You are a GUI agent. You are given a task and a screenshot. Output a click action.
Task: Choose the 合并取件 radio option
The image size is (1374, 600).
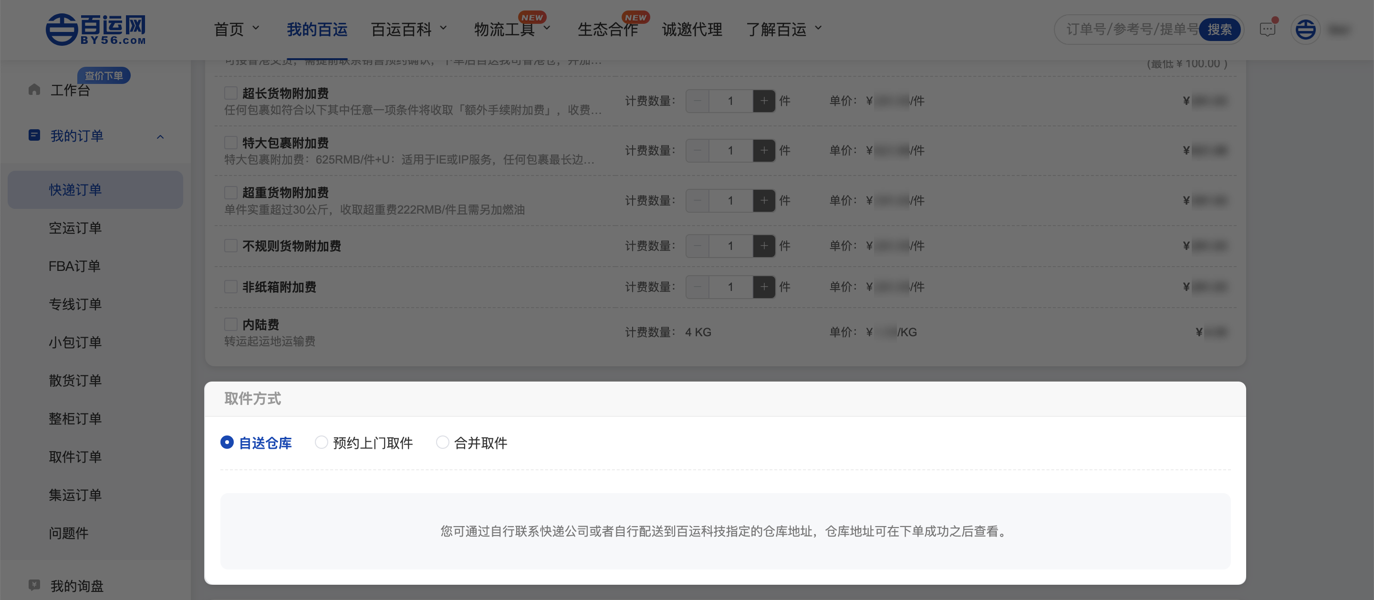pos(442,442)
